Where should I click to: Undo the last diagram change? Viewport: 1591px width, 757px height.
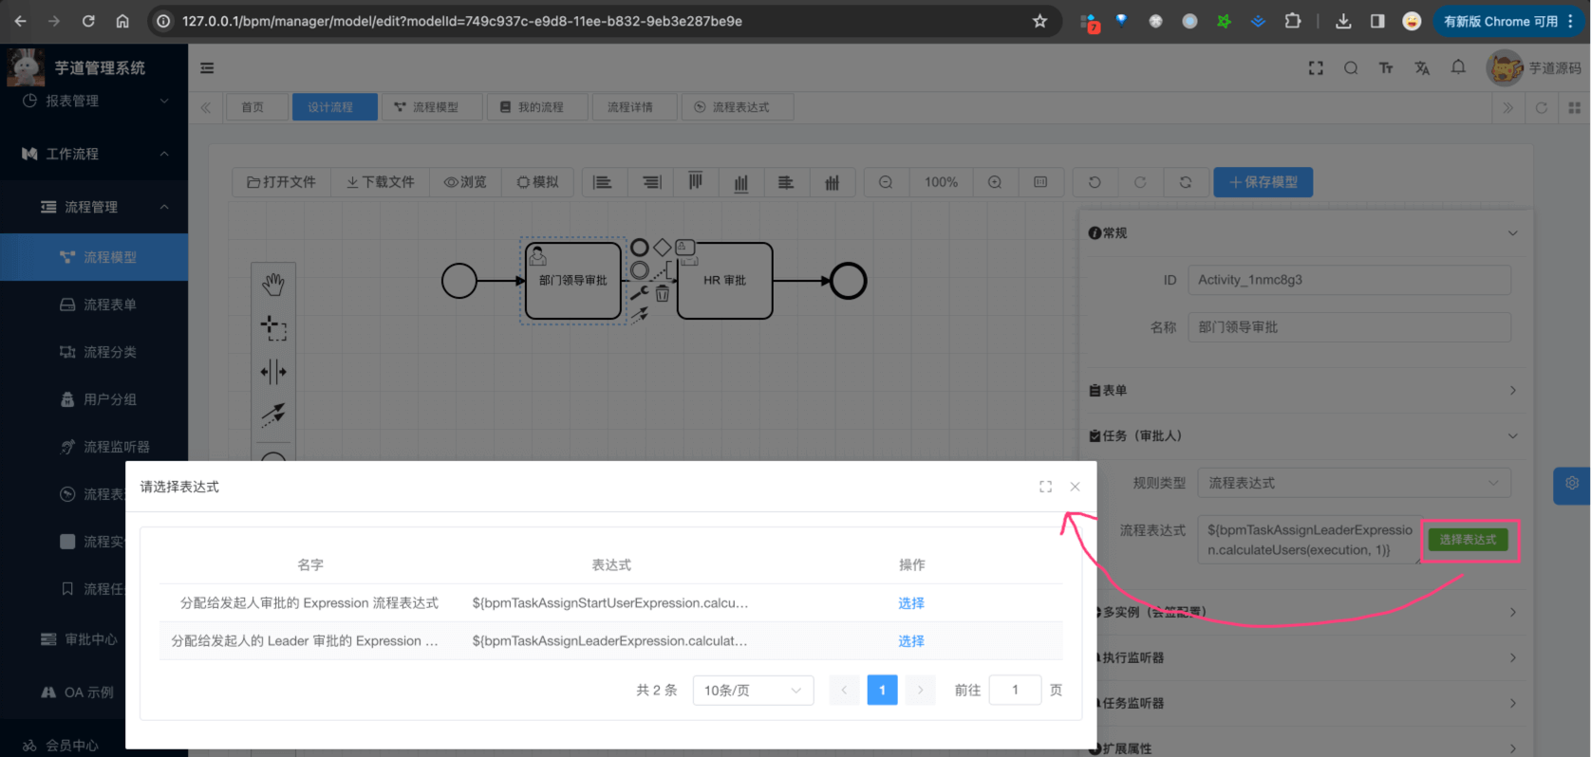(1095, 182)
